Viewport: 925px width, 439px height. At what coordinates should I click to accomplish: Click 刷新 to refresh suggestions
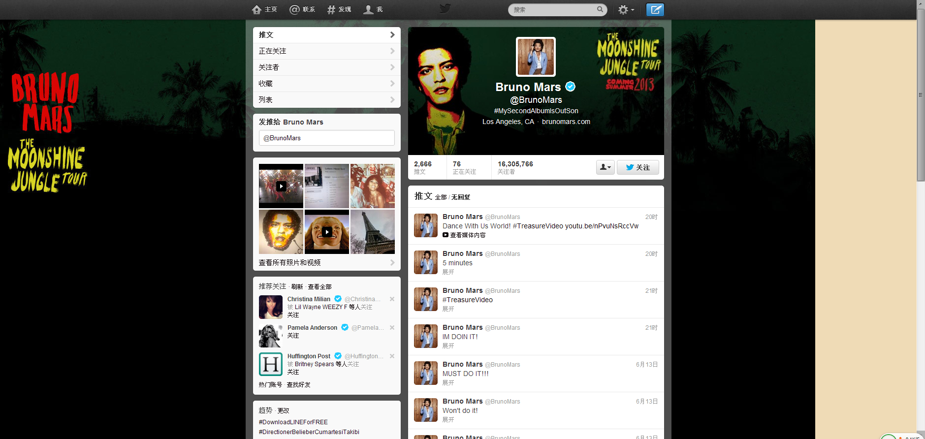tap(297, 287)
